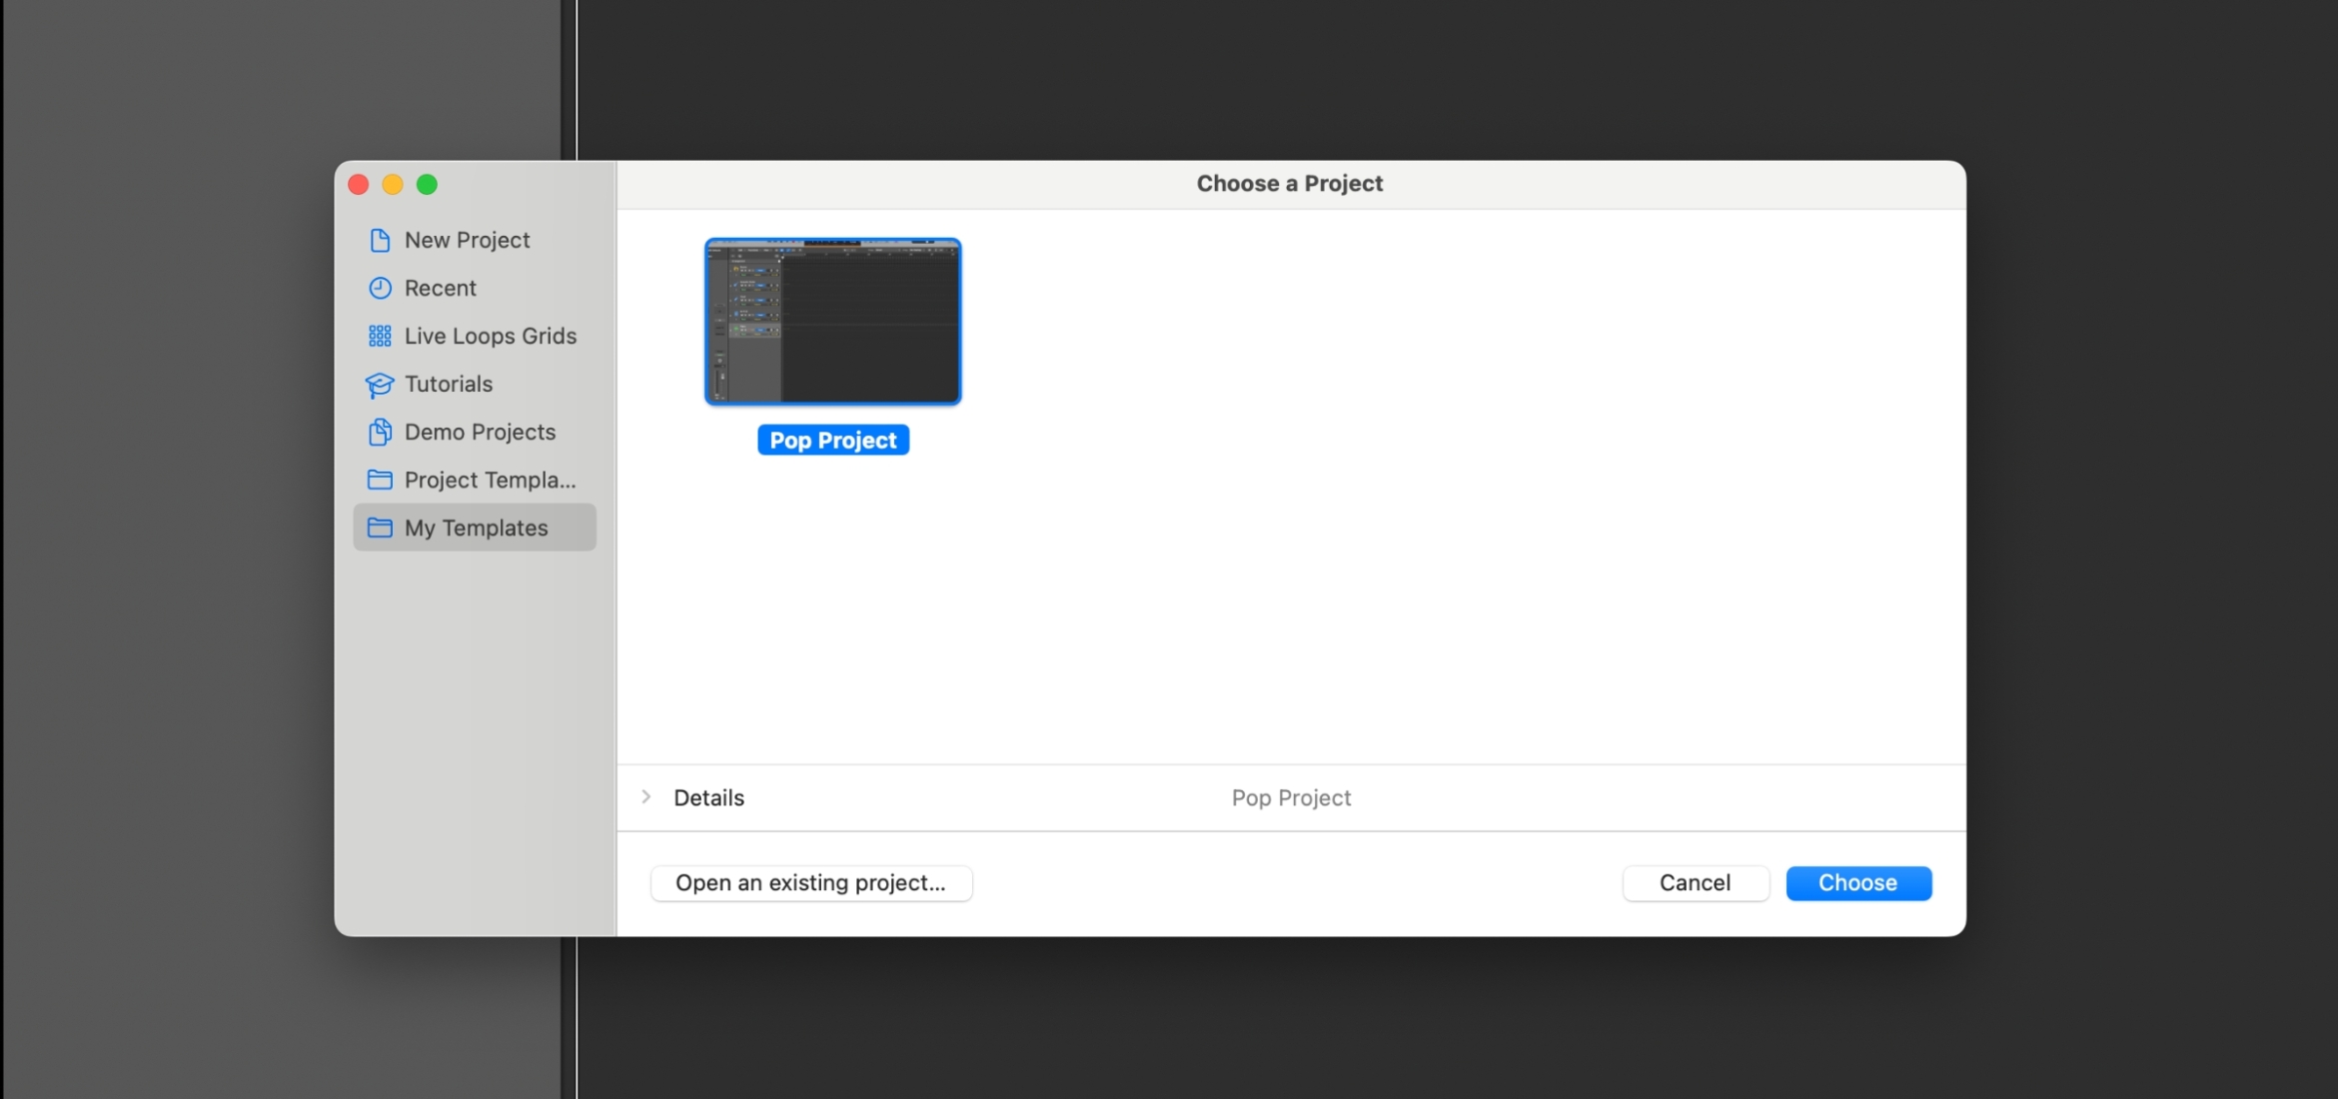Select the Live Loops Grids sidebar entry
The width and height of the screenshot is (2338, 1099).
(490, 336)
